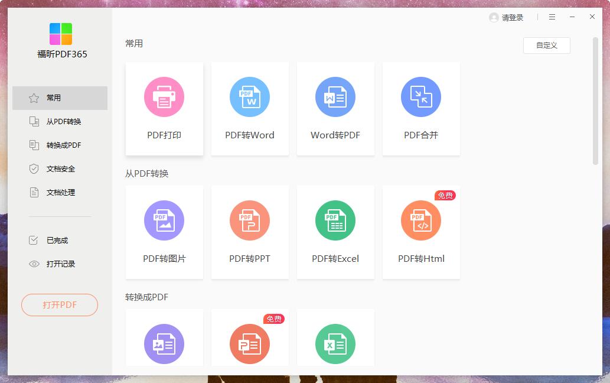
Task: Click the icon beside 从PDF转换
Action: click(34, 121)
